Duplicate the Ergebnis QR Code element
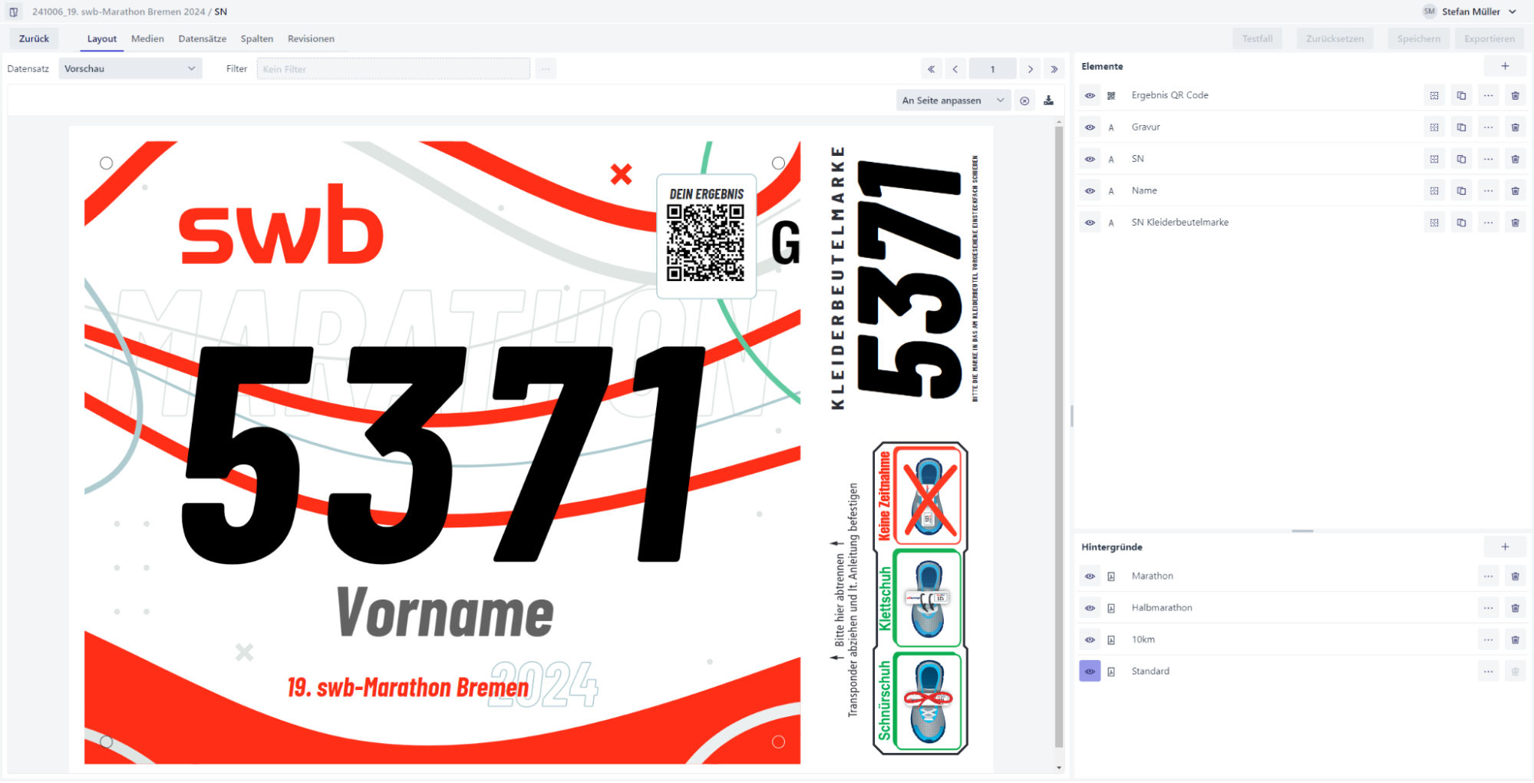1534x783 pixels. click(x=1461, y=96)
